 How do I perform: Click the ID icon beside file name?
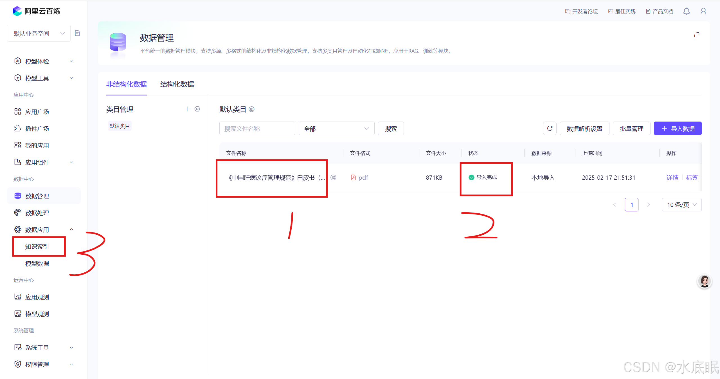(x=334, y=177)
